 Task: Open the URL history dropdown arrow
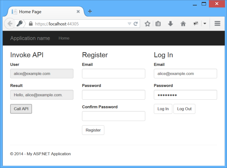pos(129,24)
